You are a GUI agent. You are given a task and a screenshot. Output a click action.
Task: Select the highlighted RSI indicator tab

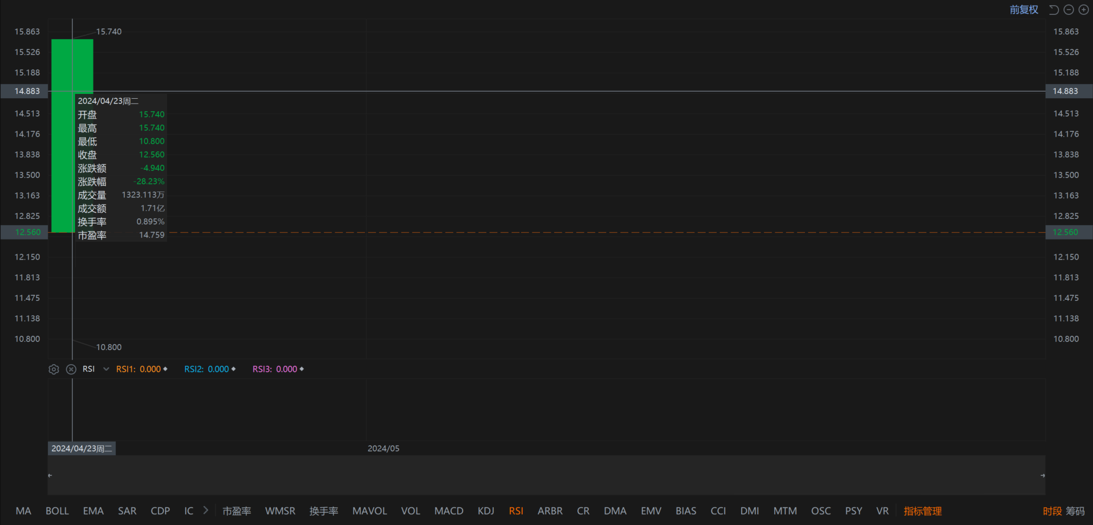click(516, 511)
